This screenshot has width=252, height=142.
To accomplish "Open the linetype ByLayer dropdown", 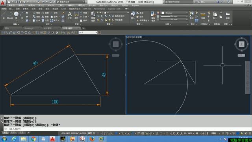I will pyautogui.click(x=174, y=19).
